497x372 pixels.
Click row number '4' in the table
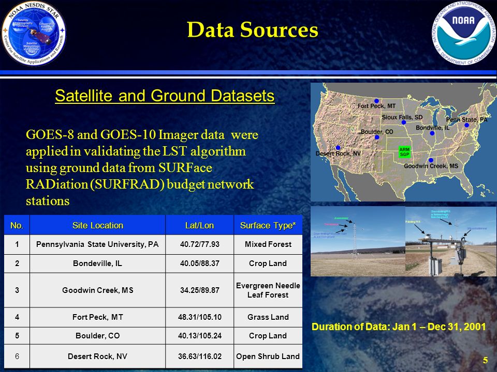coord(17,317)
